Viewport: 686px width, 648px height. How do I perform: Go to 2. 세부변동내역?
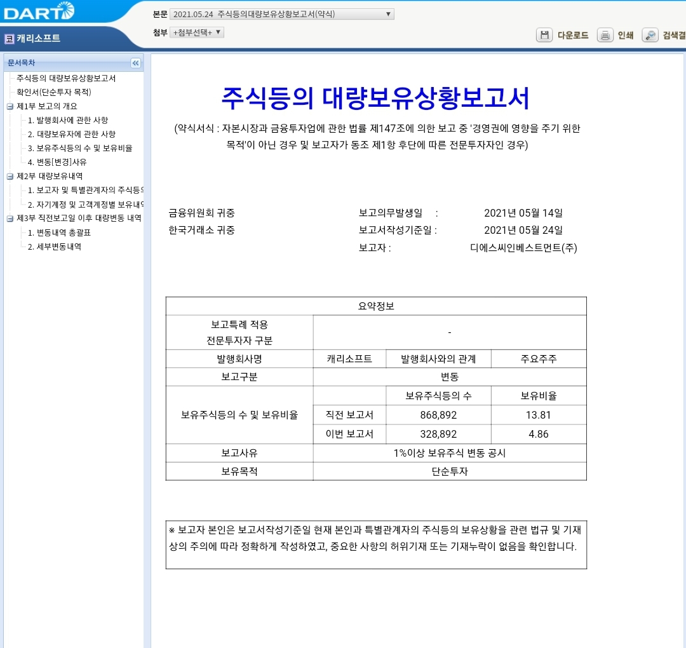click(x=54, y=246)
